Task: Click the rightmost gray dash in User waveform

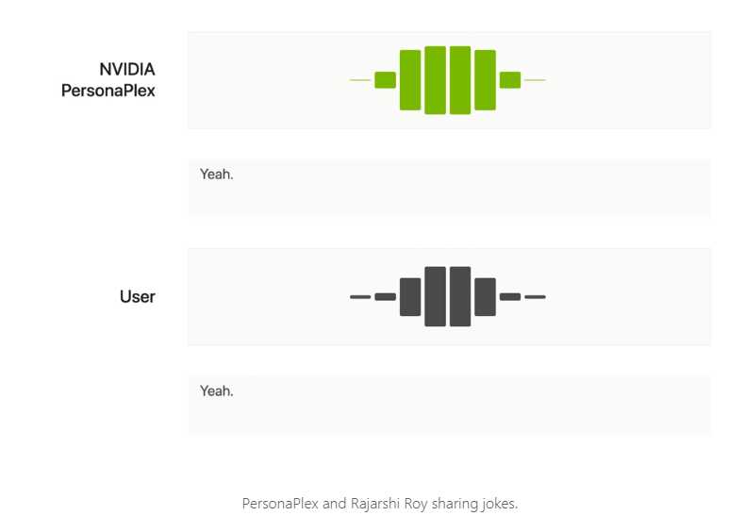Action: click(535, 297)
